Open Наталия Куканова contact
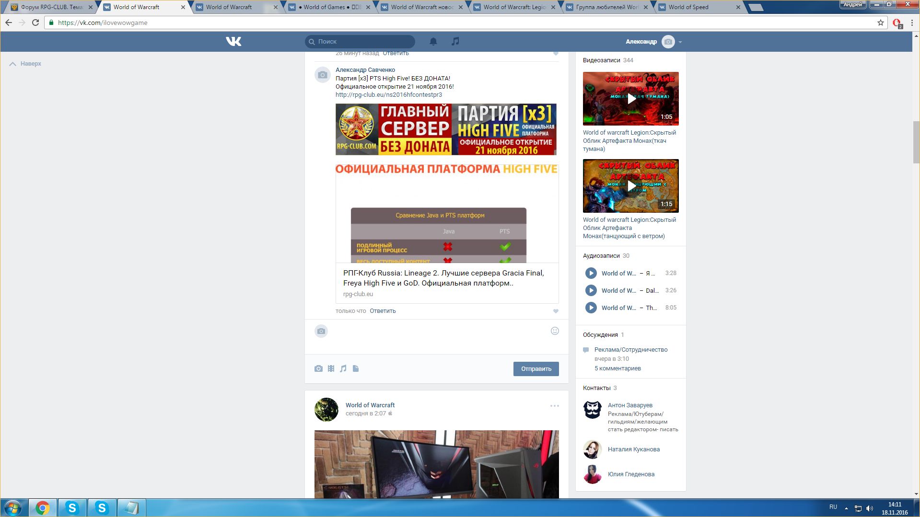Screen dimensions: 920x517 click(634, 449)
